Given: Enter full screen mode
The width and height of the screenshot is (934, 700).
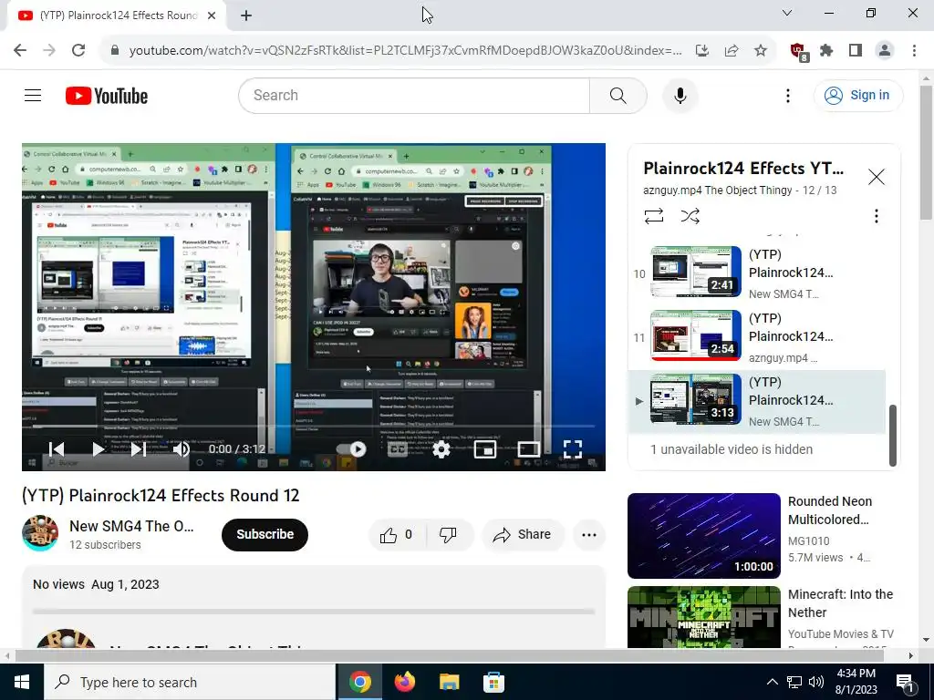Looking at the screenshot, I should pyautogui.click(x=573, y=448).
